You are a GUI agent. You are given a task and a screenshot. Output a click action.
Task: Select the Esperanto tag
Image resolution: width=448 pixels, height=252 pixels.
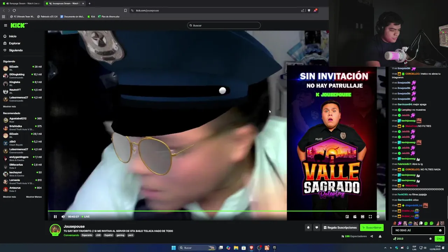[87, 235]
